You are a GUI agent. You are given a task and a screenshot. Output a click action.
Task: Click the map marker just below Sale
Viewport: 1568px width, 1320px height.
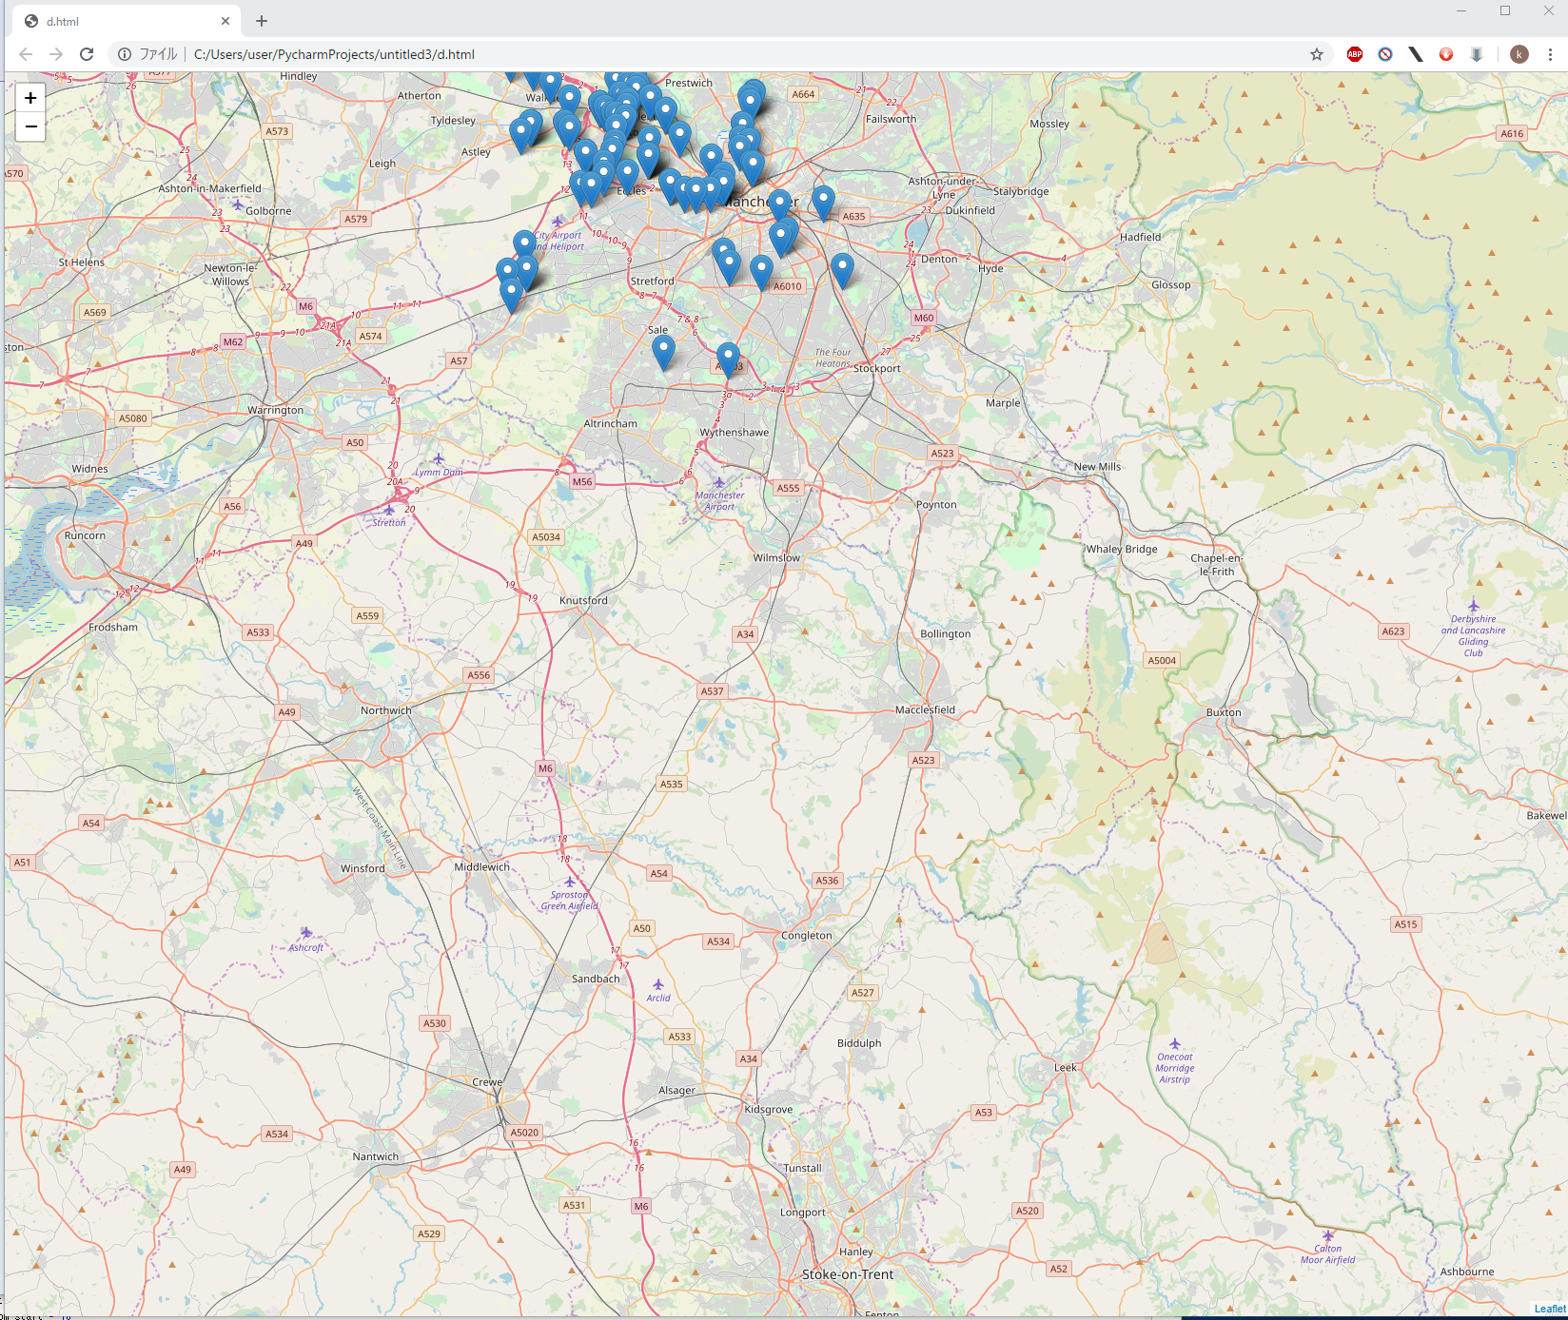click(x=663, y=351)
